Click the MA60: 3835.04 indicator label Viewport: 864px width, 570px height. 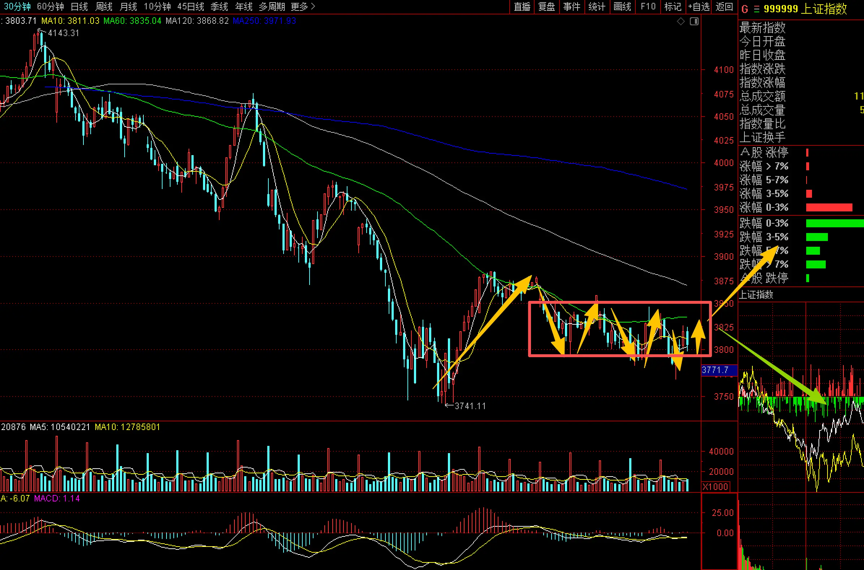132,21
